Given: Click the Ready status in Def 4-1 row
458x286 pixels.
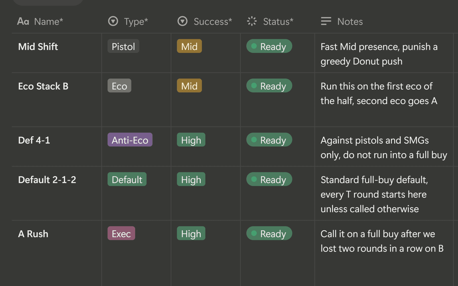Looking at the screenshot, I should click(x=269, y=140).
